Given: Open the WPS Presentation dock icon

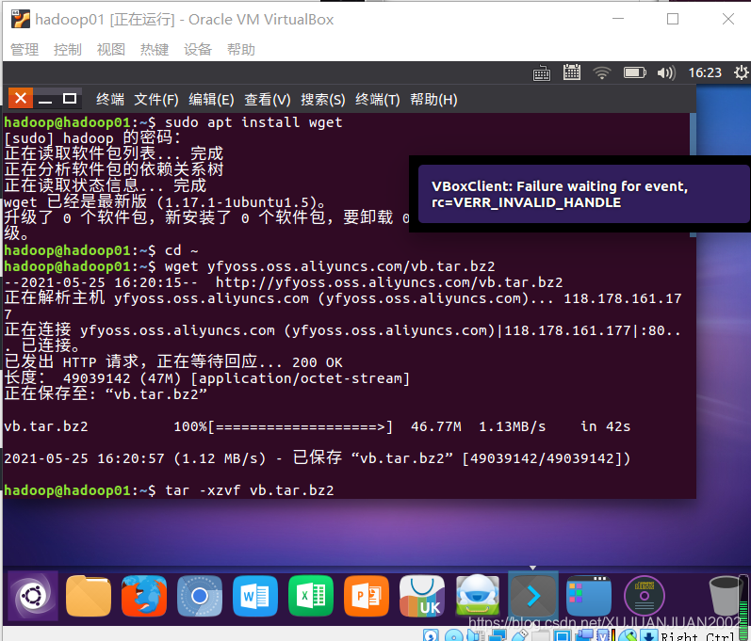Looking at the screenshot, I should (x=367, y=596).
